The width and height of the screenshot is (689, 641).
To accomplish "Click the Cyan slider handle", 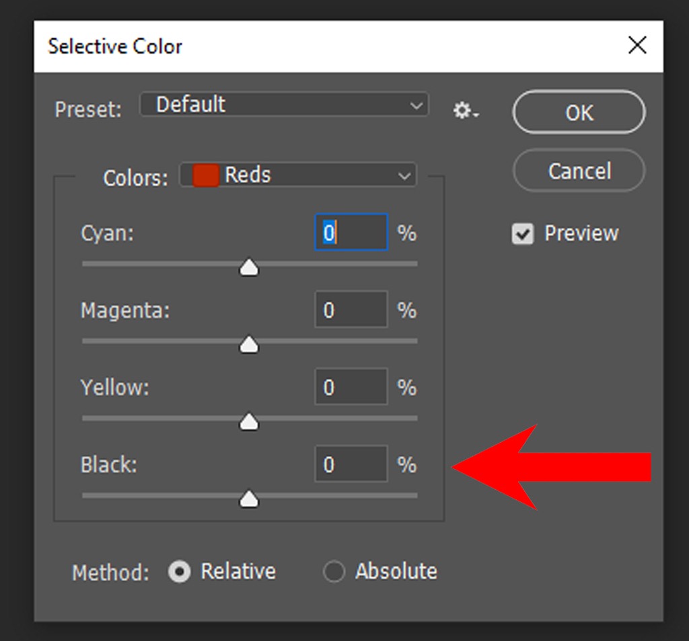I will coord(250,267).
